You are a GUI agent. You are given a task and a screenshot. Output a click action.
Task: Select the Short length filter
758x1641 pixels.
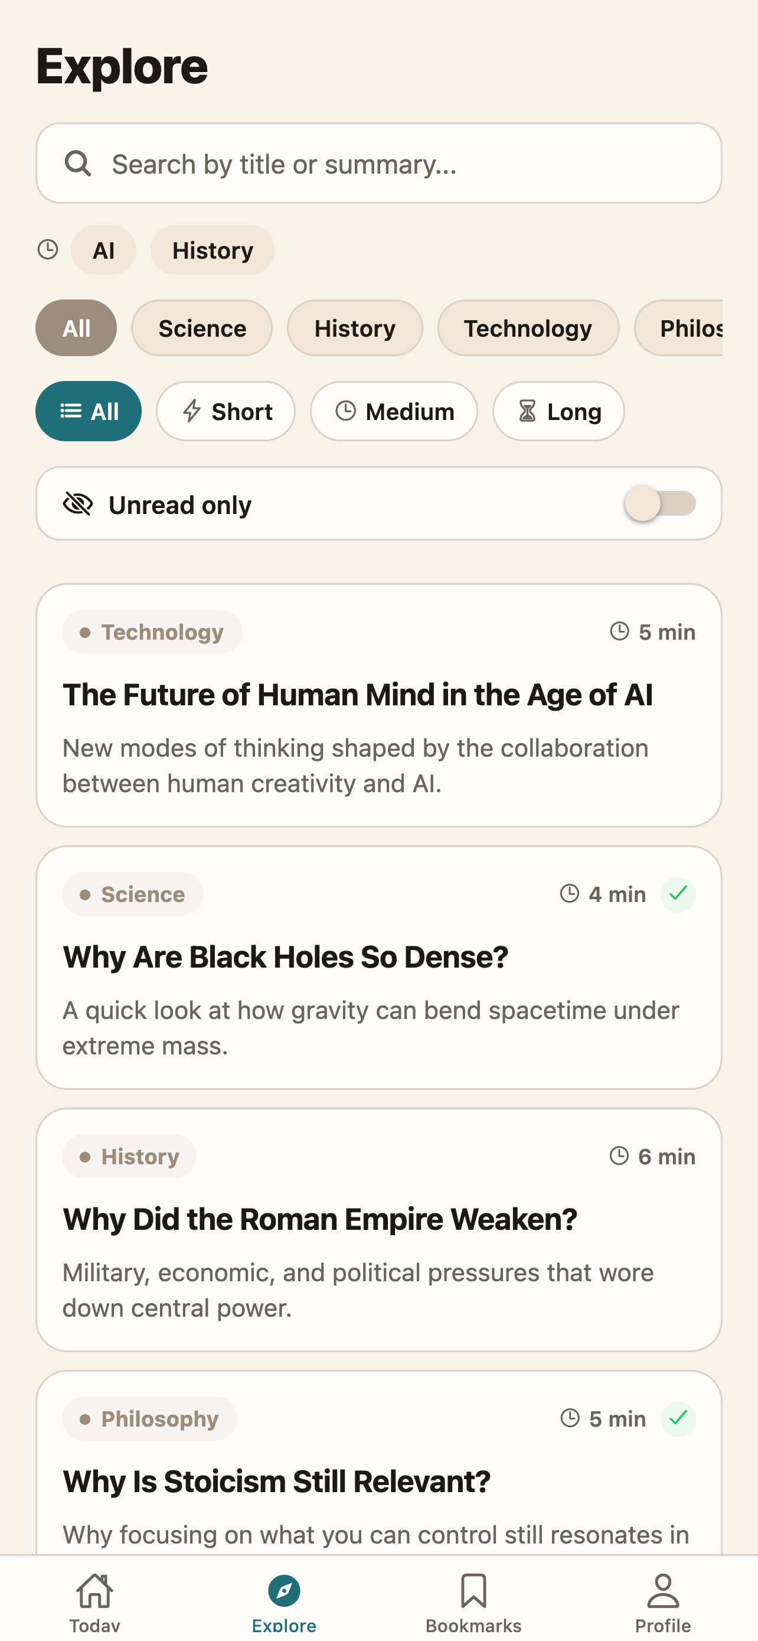tap(226, 412)
